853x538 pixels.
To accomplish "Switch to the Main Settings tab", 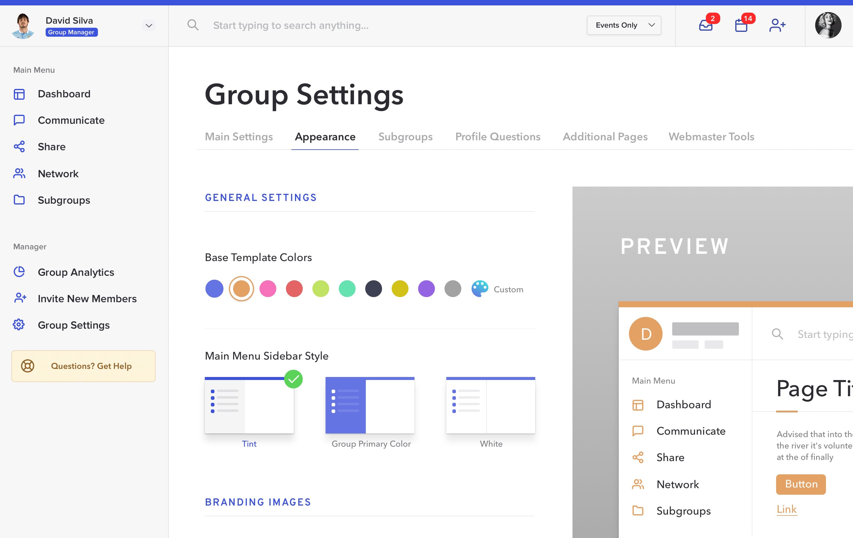I will [239, 137].
